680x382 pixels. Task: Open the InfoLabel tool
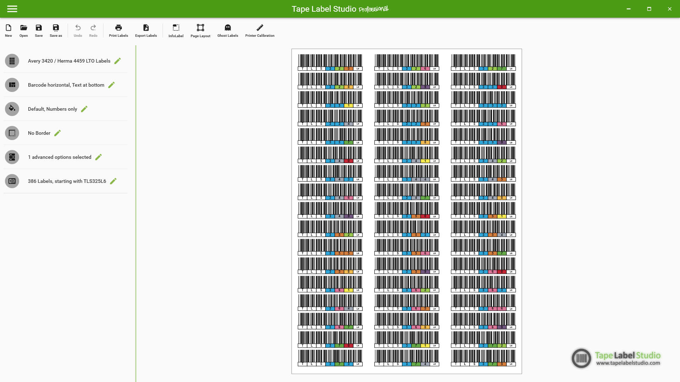pos(176,31)
